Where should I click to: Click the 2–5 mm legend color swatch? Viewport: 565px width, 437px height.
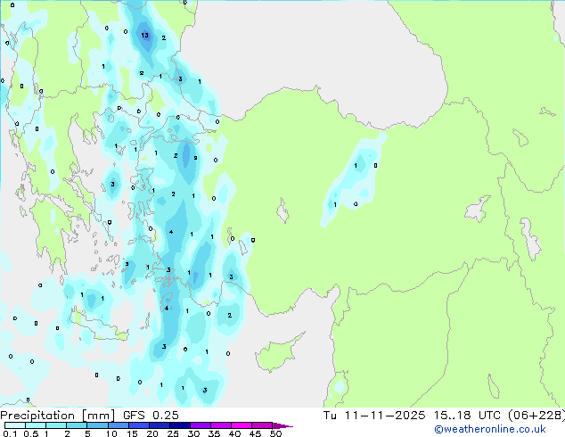click(77, 425)
